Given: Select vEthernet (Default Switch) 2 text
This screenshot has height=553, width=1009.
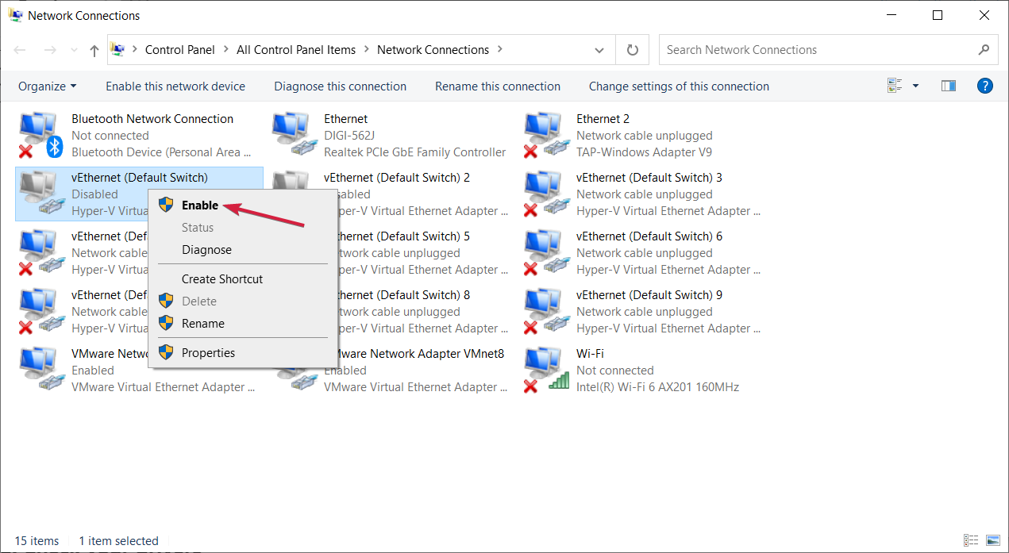Looking at the screenshot, I should coord(397,178).
